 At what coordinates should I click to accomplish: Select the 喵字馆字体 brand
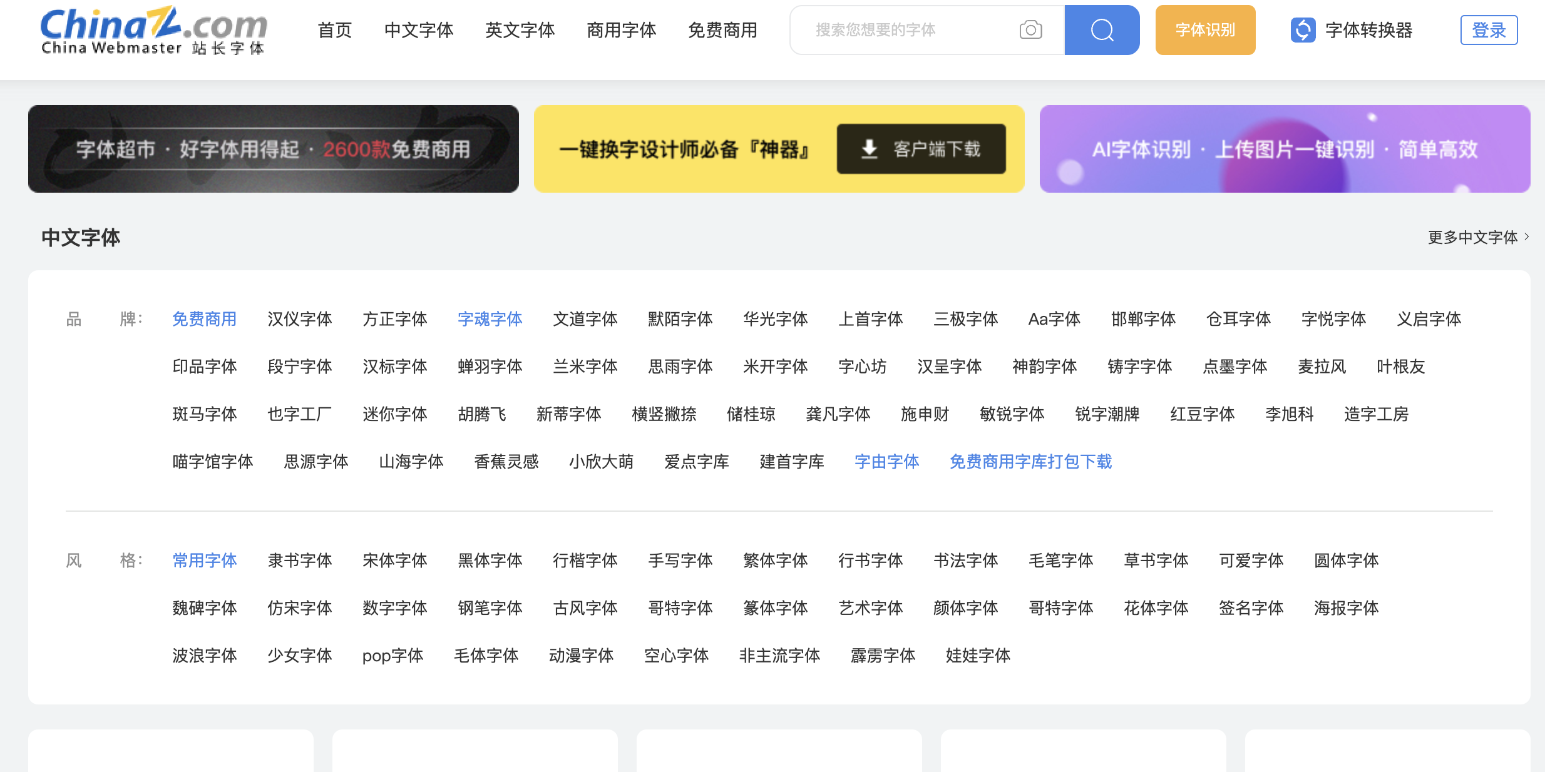(x=213, y=462)
